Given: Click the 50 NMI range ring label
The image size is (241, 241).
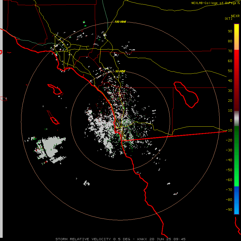Looking at the screenshot, I should click(x=120, y=71).
